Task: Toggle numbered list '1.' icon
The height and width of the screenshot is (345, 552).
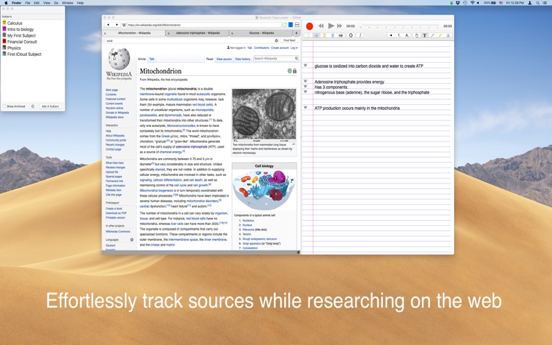Action: (x=400, y=35)
